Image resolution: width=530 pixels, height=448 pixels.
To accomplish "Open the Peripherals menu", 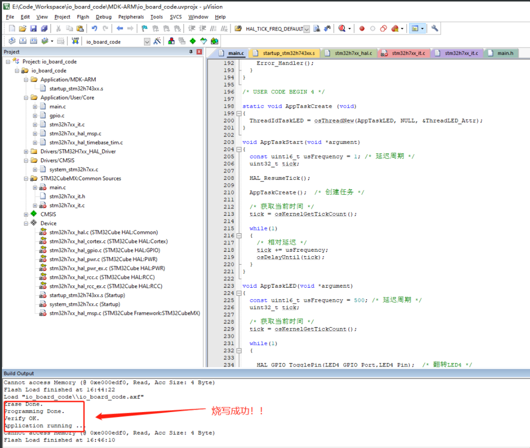I will click(130, 16).
